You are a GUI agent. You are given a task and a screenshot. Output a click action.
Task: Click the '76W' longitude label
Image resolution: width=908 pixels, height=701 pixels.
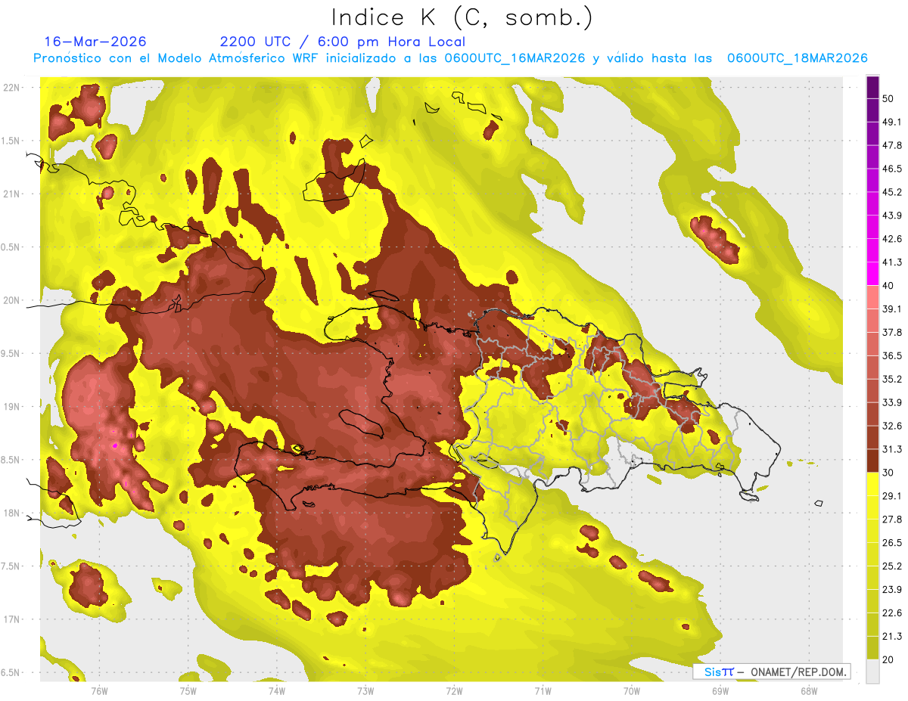(x=99, y=691)
